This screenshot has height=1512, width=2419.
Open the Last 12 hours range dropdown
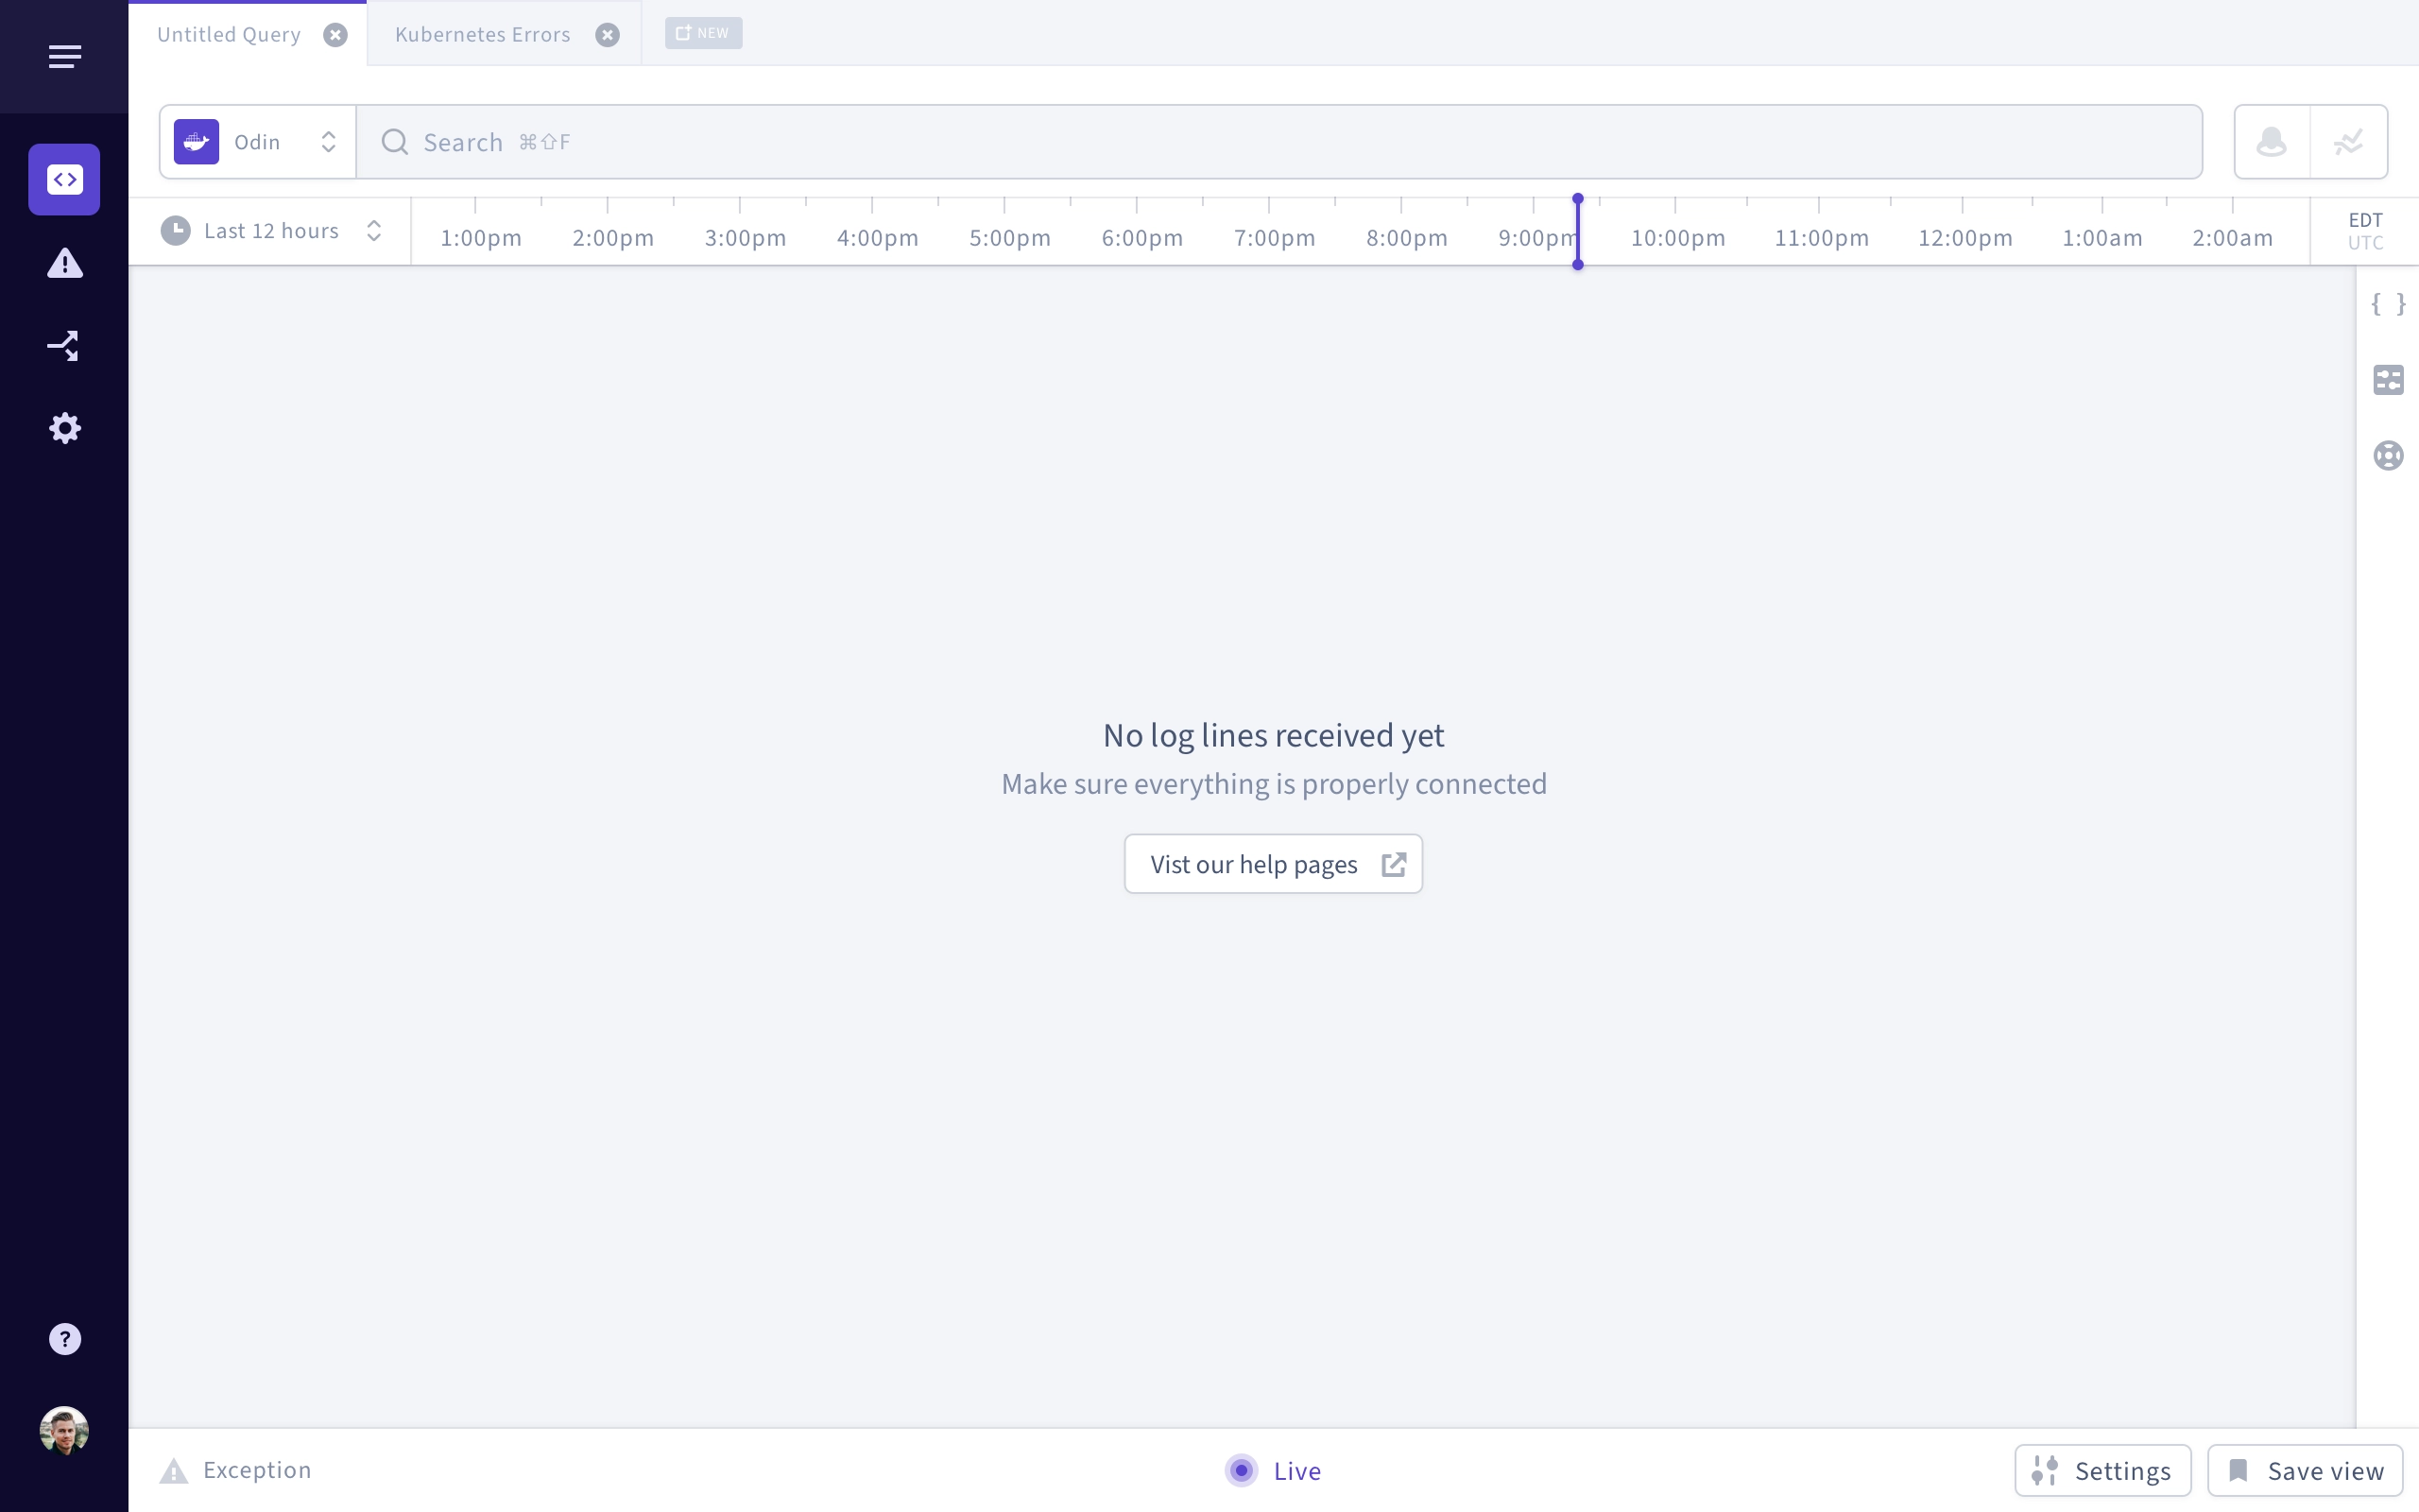(271, 231)
